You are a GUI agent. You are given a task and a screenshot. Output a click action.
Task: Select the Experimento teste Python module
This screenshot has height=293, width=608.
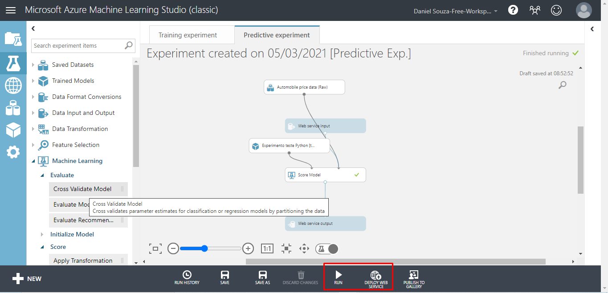289,146
